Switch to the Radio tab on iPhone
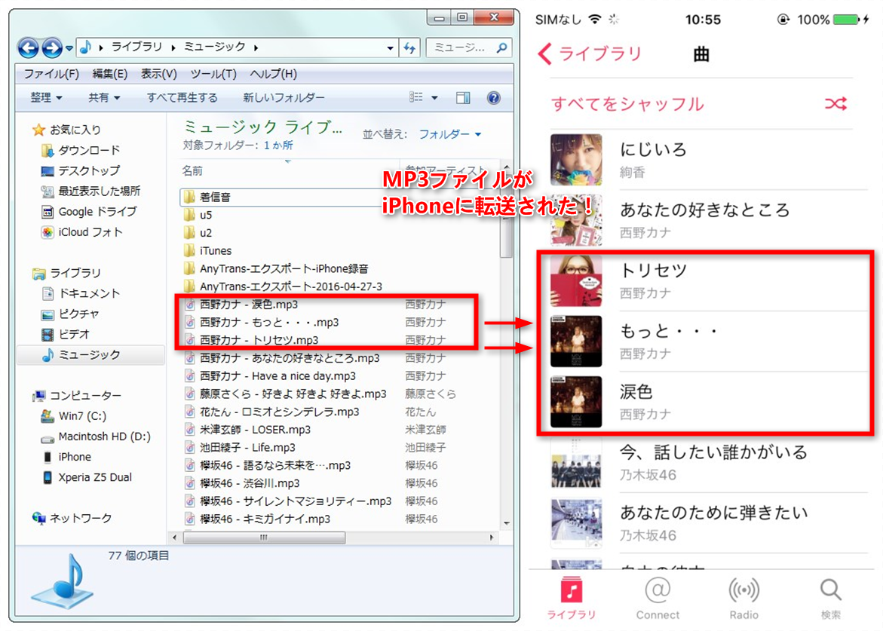The image size is (883, 631). click(744, 599)
